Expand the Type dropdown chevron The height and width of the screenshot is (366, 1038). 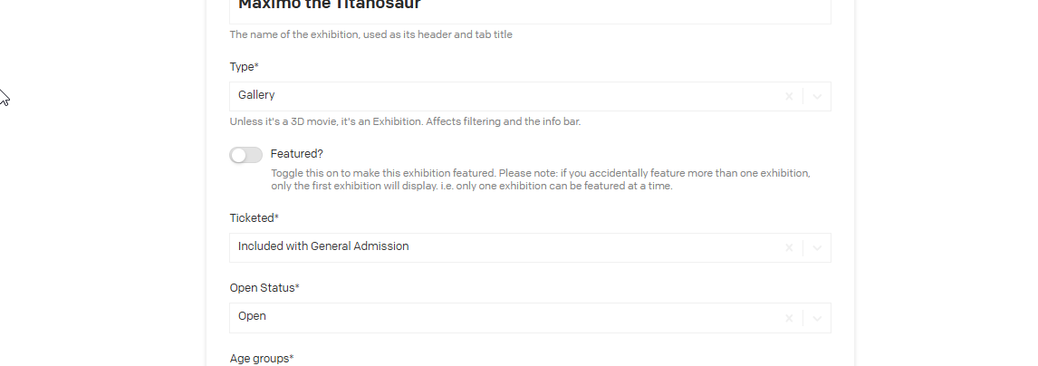click(x=817, y=96)
